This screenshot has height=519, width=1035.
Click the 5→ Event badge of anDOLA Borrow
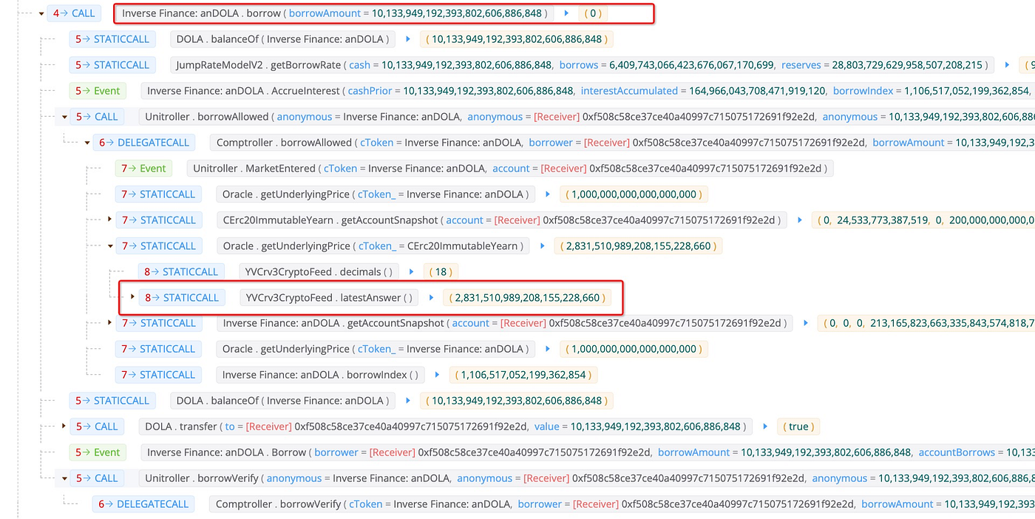pos(98,452)
